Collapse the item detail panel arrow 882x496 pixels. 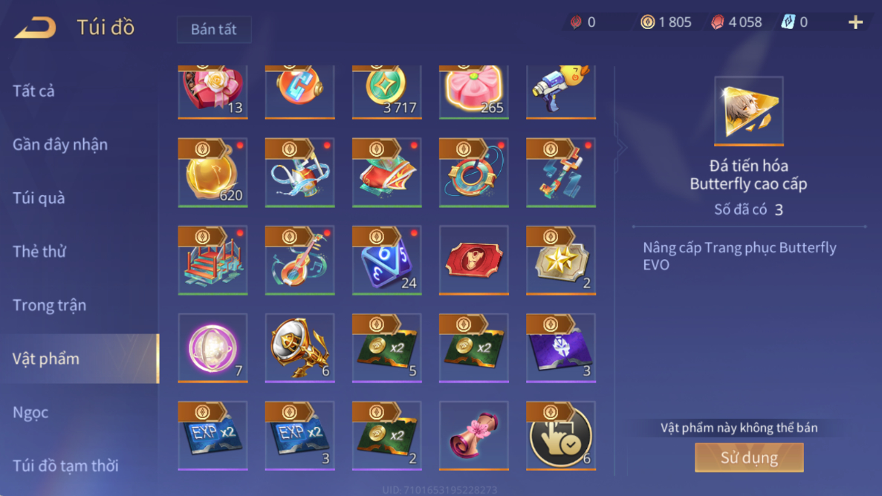coord(620,147)
